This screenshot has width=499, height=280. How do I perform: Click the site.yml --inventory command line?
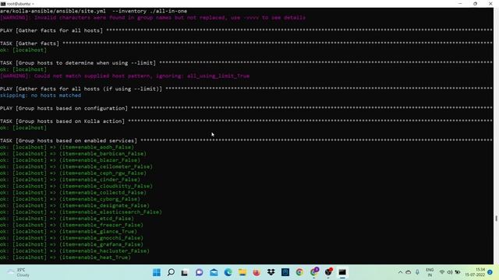tap(94, 11)
